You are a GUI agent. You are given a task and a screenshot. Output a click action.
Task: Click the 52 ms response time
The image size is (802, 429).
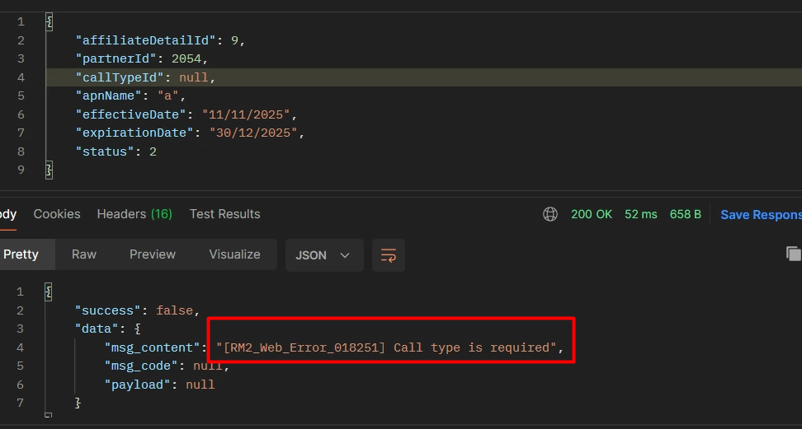(x=641, y=214)
